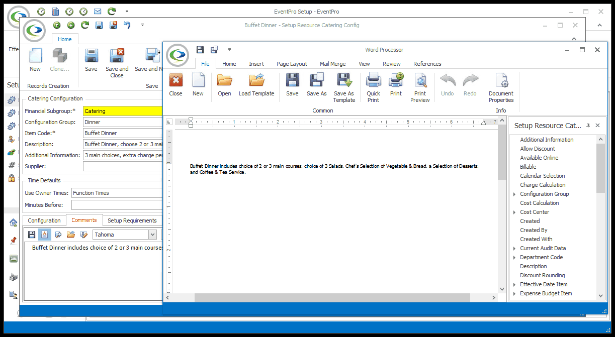The width and height of the screenshot is (615, 337).
Task: Open Print Preview
Action: click(420, 88)
